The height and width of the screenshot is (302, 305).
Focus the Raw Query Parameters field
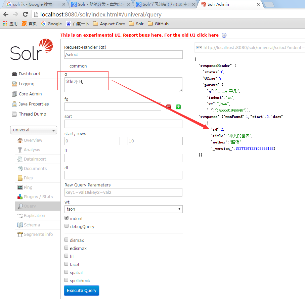124,192
